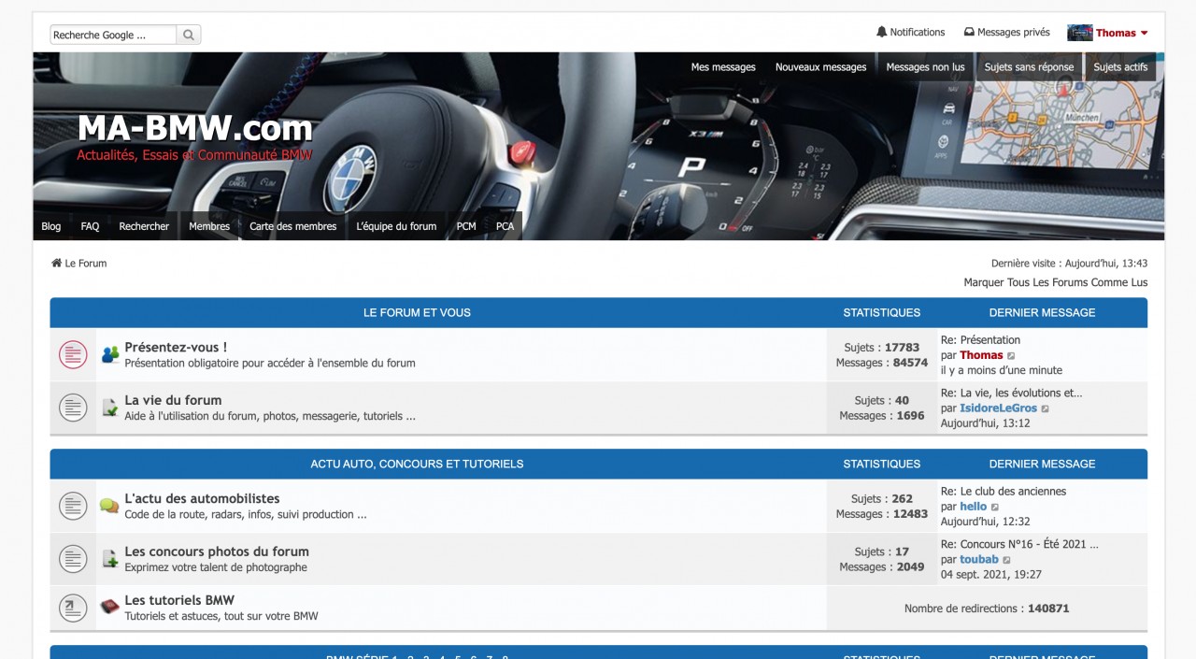Click status icon for L'actu des automobilistes
This screenshot has width=1196, height=659.
(73, 506)
